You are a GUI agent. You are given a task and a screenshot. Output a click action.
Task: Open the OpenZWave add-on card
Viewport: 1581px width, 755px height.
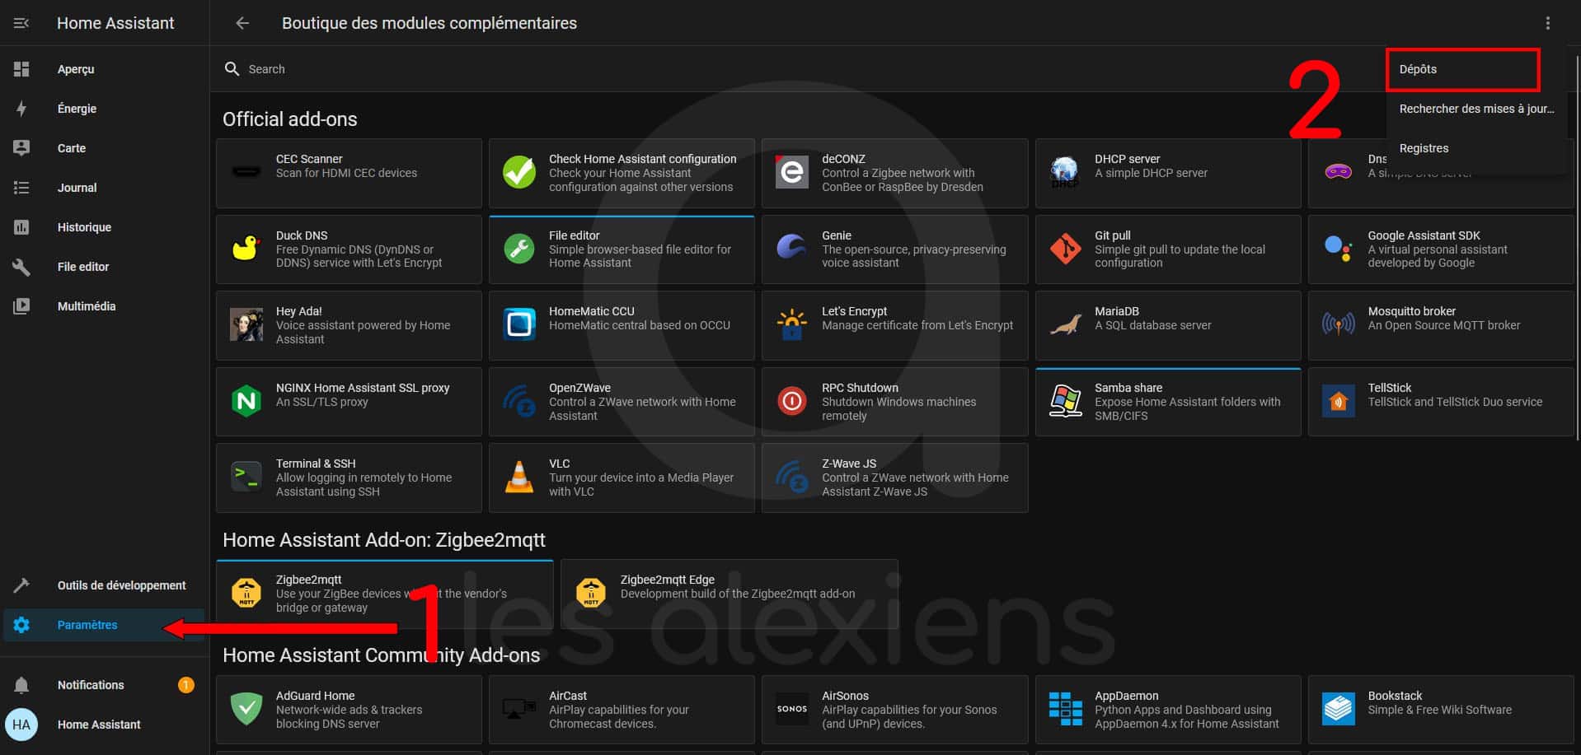point(622,402)
